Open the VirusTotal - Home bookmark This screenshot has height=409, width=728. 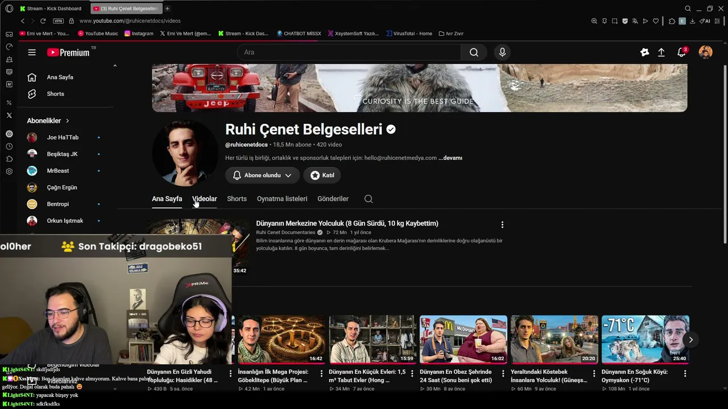[x=409, y=34]
